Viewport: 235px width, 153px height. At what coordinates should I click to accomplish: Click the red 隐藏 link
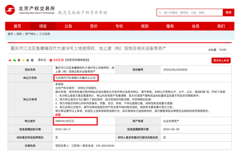click(58, 115)
